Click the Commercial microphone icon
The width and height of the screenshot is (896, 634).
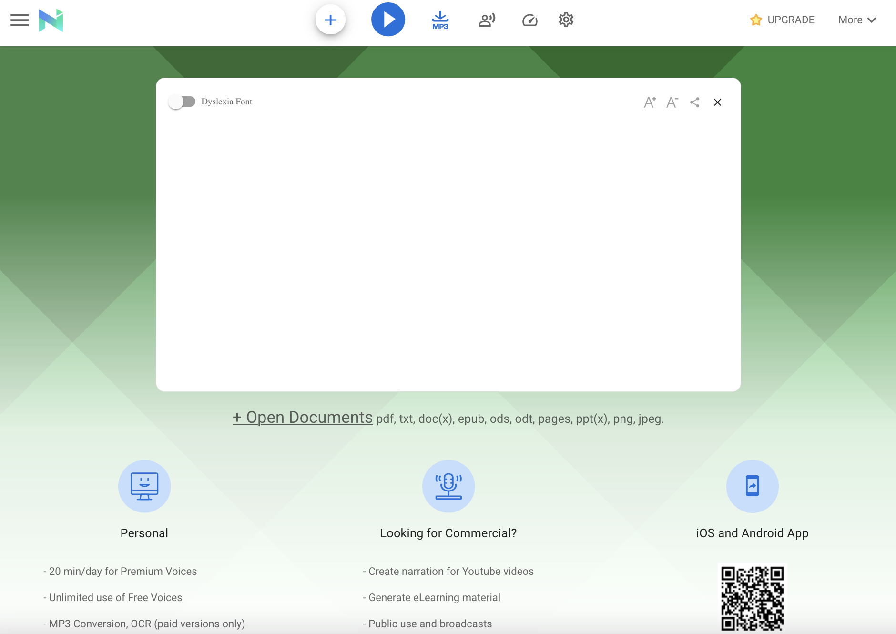point(448,486)
